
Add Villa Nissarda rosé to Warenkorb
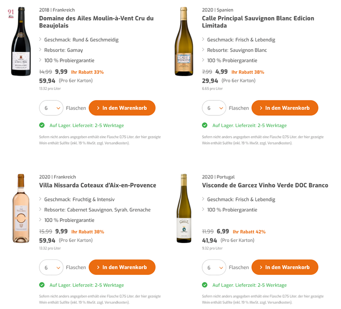click(122, 267)
